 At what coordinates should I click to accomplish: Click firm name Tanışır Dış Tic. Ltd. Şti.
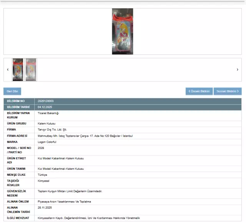(52, 130)
